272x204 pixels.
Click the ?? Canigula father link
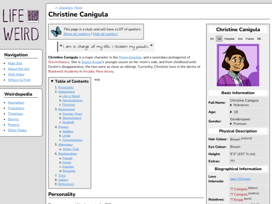click(x=239, y=189)
